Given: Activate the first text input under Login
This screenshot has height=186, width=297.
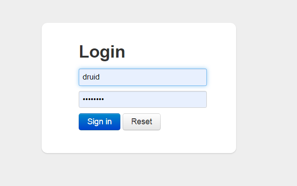Looking at the screenshot, I should tap(142, 77).
